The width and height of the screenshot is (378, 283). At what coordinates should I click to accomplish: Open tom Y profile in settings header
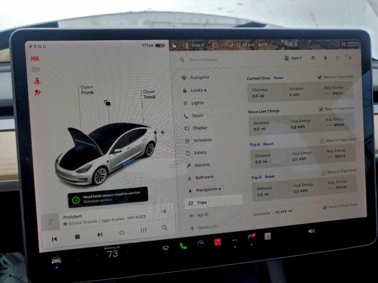(x=293, y=58)
